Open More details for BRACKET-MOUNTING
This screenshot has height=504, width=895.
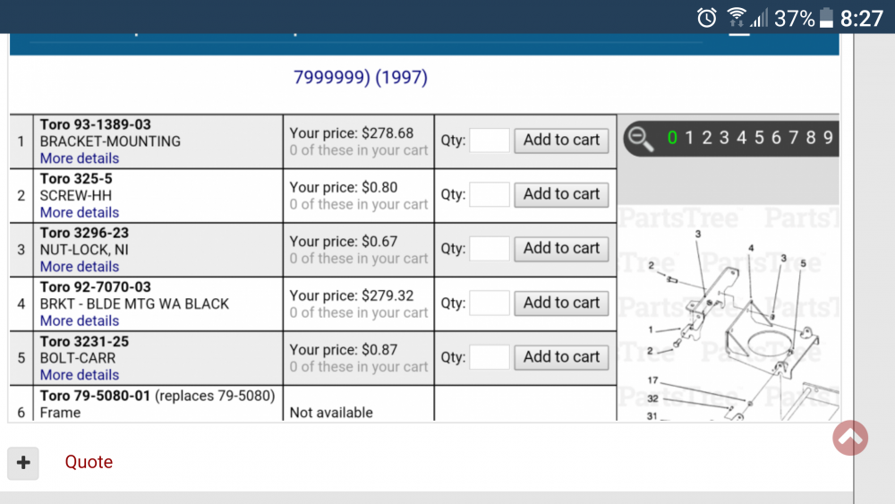[x=79, y=158]
